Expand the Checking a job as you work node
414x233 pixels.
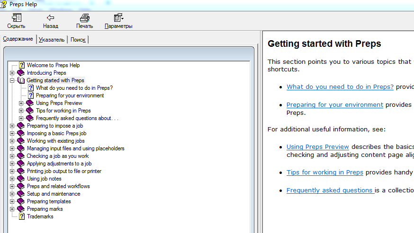click(12, 156)
